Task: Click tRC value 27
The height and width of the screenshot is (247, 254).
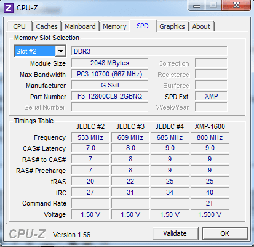Action: tap(90, 192)
